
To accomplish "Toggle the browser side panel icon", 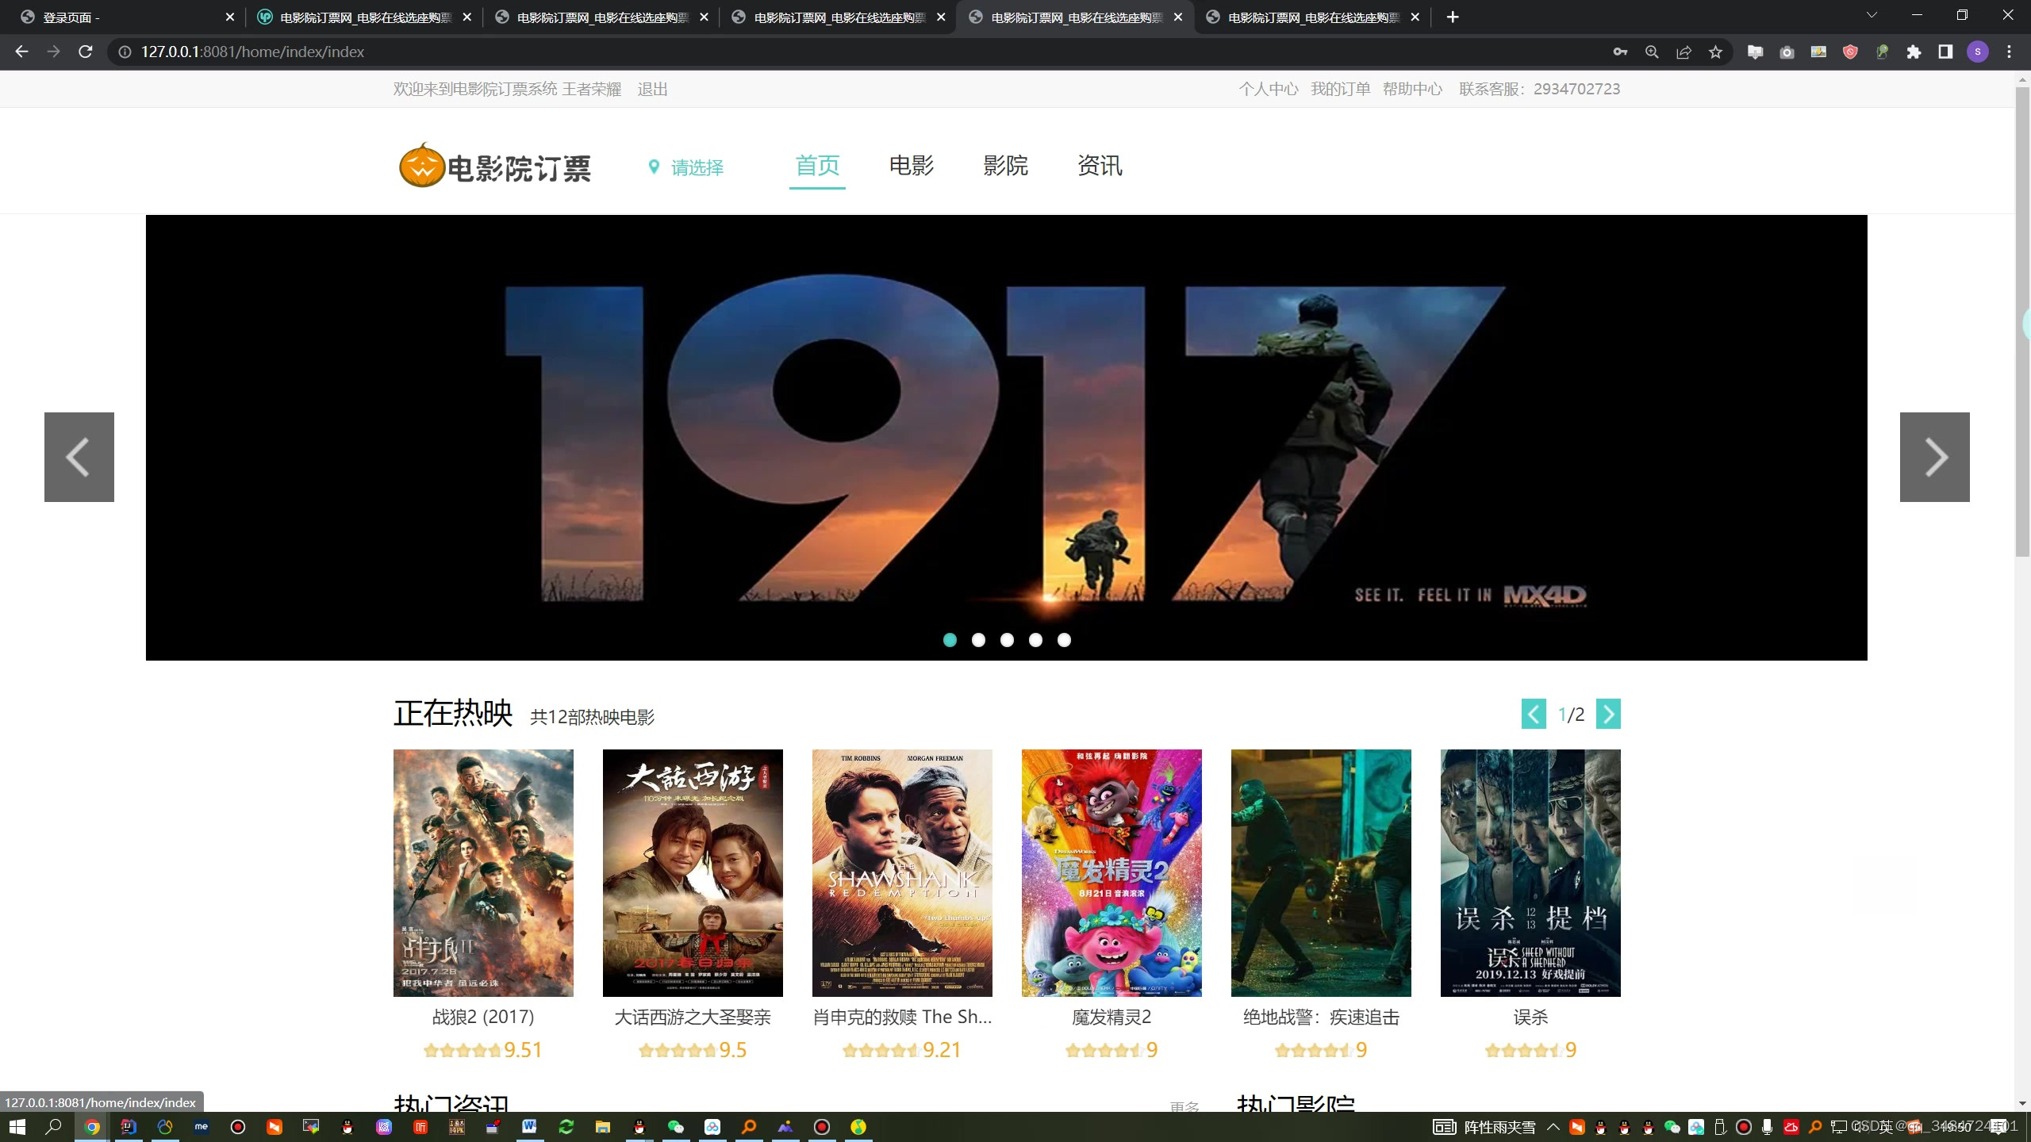I will click(1945, 52).
